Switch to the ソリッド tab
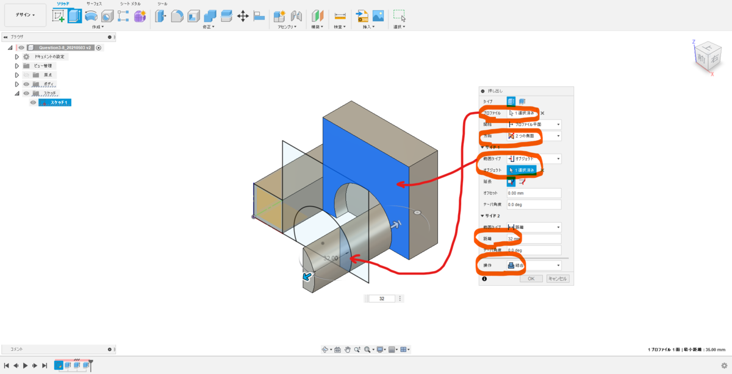Screen dimensions: 732x374 pyautogui.click(x=63, y=4)
